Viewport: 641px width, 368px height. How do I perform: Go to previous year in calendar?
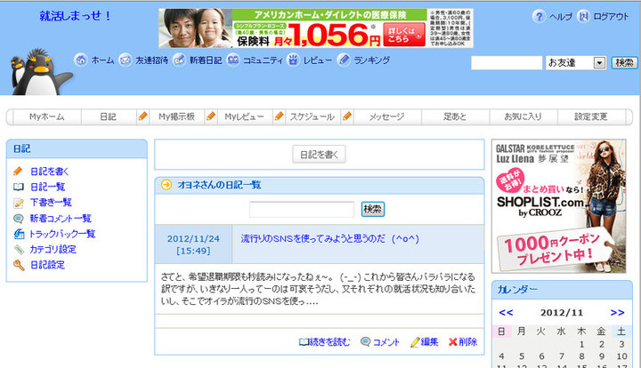506,312
